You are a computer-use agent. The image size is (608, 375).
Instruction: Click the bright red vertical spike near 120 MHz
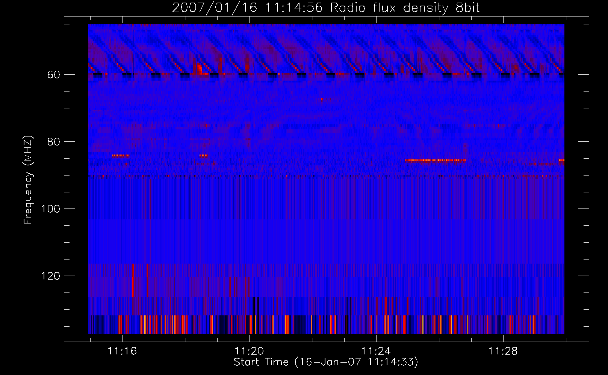(133, 280)
